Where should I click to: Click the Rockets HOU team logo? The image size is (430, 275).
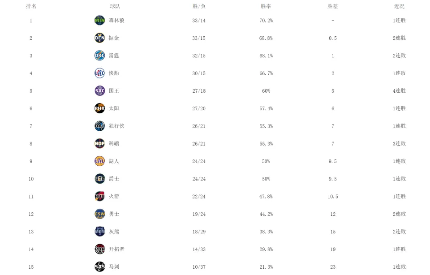[x=99, y=196]
